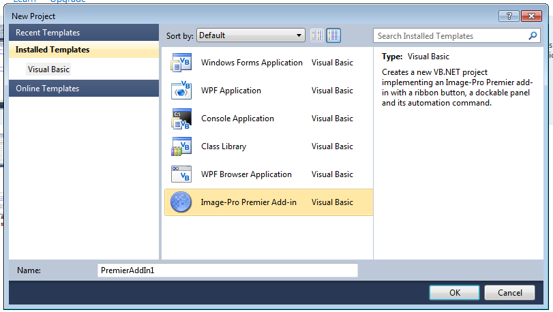Close the New Project dialog
553x312 pixels.
(531, 16)
